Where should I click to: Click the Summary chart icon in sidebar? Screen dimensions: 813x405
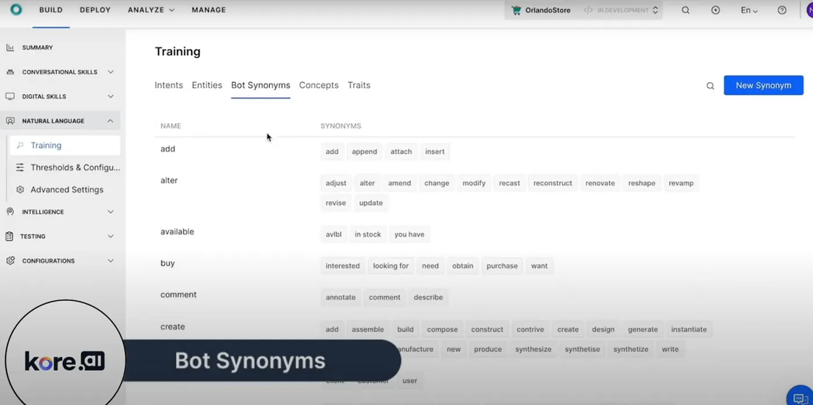[x=10, y=48]
